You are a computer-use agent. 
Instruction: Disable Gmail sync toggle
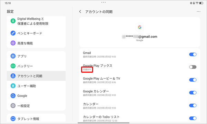(x=193, y=54)
